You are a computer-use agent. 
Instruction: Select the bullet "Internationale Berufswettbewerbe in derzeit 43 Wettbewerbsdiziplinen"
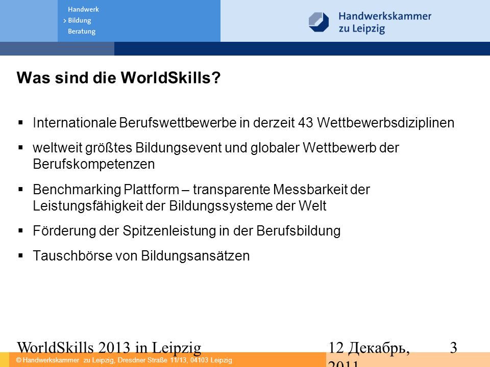(243, 123)
